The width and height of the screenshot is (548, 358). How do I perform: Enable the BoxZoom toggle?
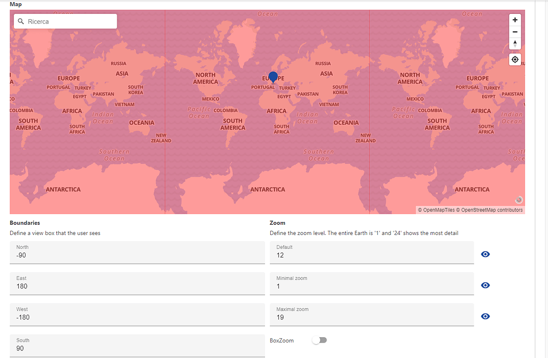point(319,340)
